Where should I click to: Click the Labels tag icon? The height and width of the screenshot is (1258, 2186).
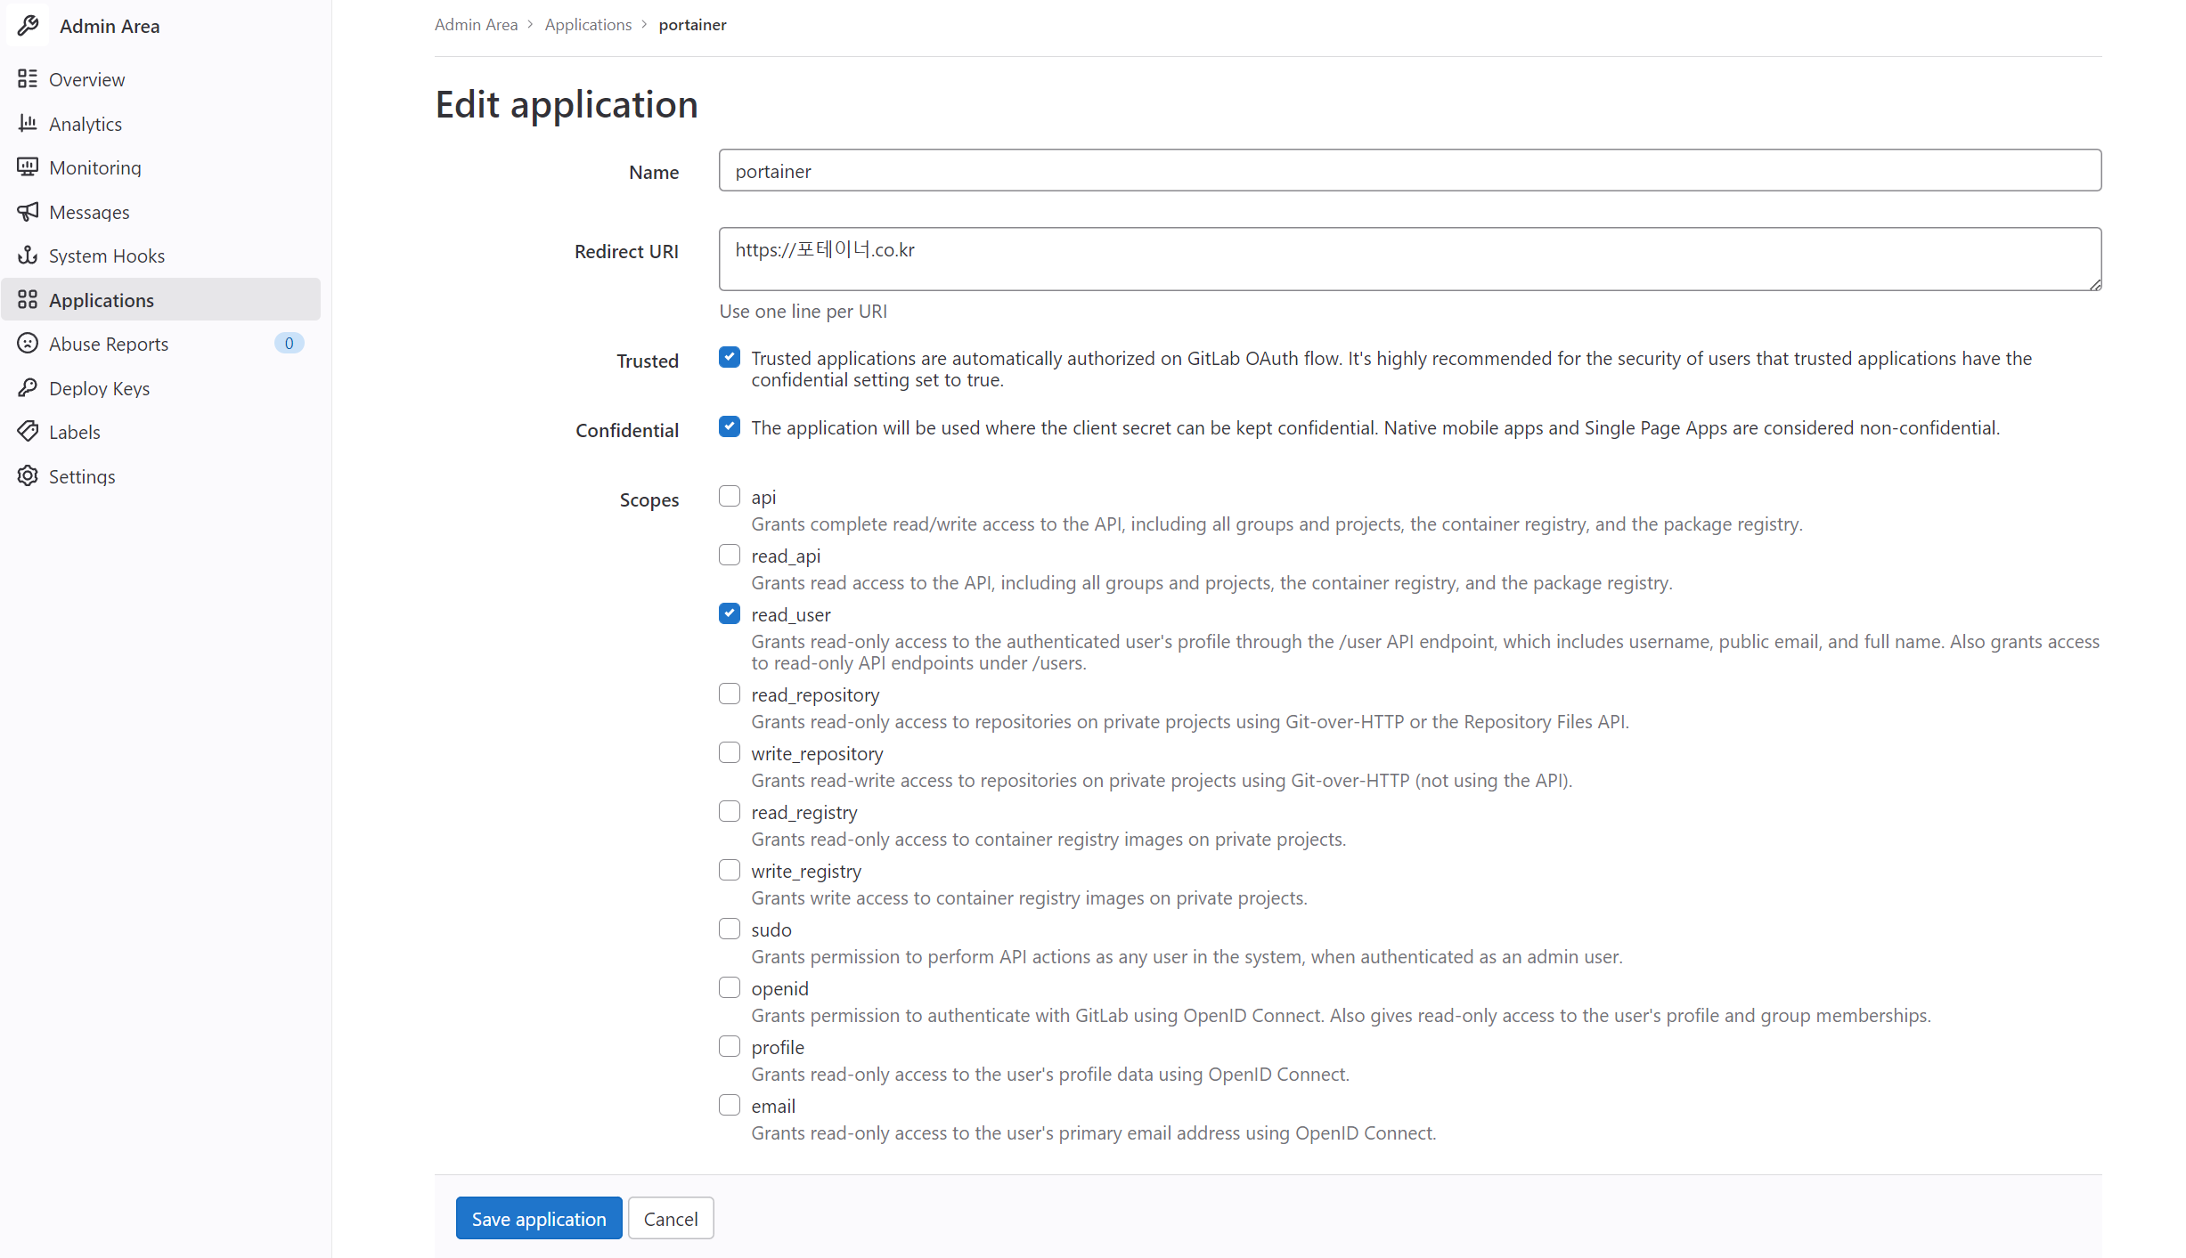(28, 432)
